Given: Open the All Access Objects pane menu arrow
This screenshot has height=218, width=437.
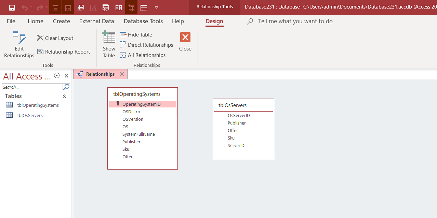Looking at the screenshot, I should click(57, 76).
